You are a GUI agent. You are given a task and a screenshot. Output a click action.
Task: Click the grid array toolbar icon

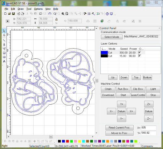coord(89,14)
